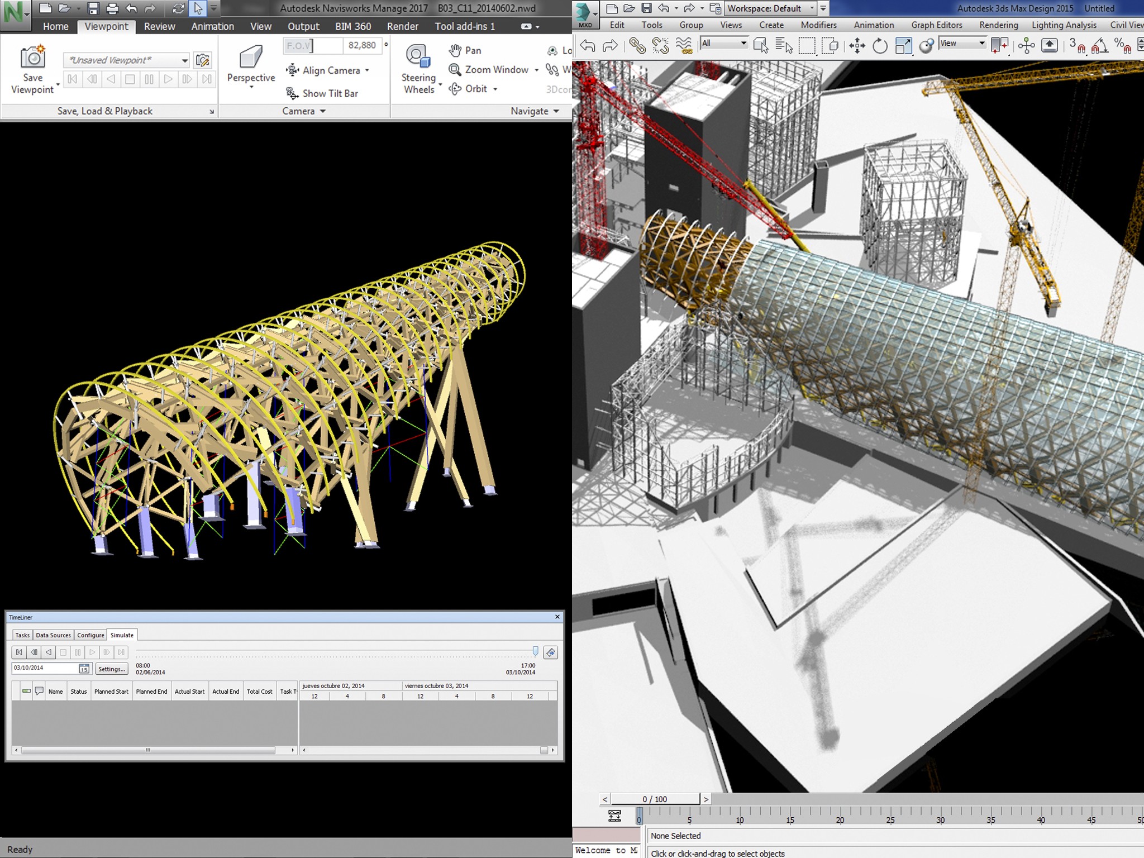Click Rectangular Selection Region icon
Viewport: 1144px width, 858px height.
(x=807, y=45)
